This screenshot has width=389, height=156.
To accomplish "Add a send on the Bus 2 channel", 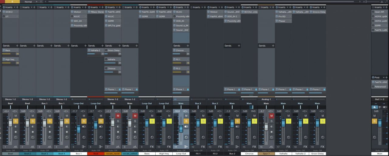I will click(239, 46).
